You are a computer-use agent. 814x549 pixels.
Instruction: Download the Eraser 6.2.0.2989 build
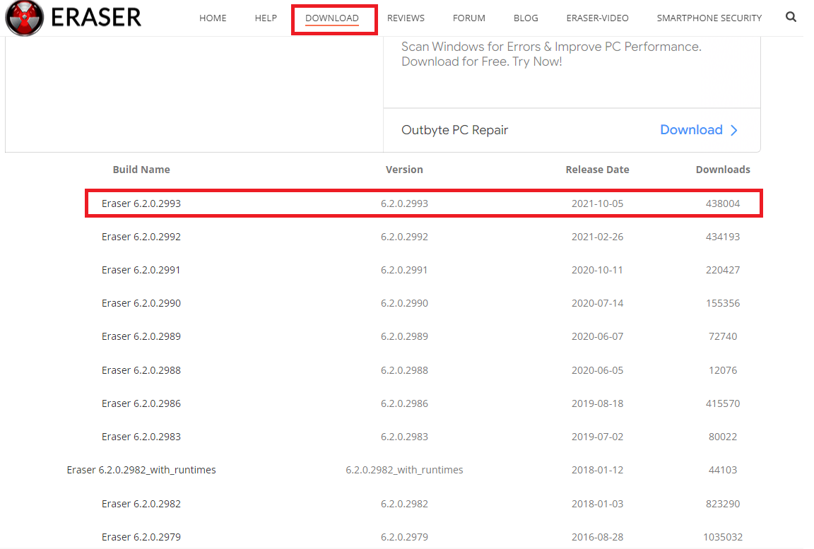click(x=141, y=336)
